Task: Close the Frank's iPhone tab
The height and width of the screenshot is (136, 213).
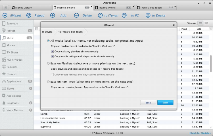Action: tap(133, 6)
